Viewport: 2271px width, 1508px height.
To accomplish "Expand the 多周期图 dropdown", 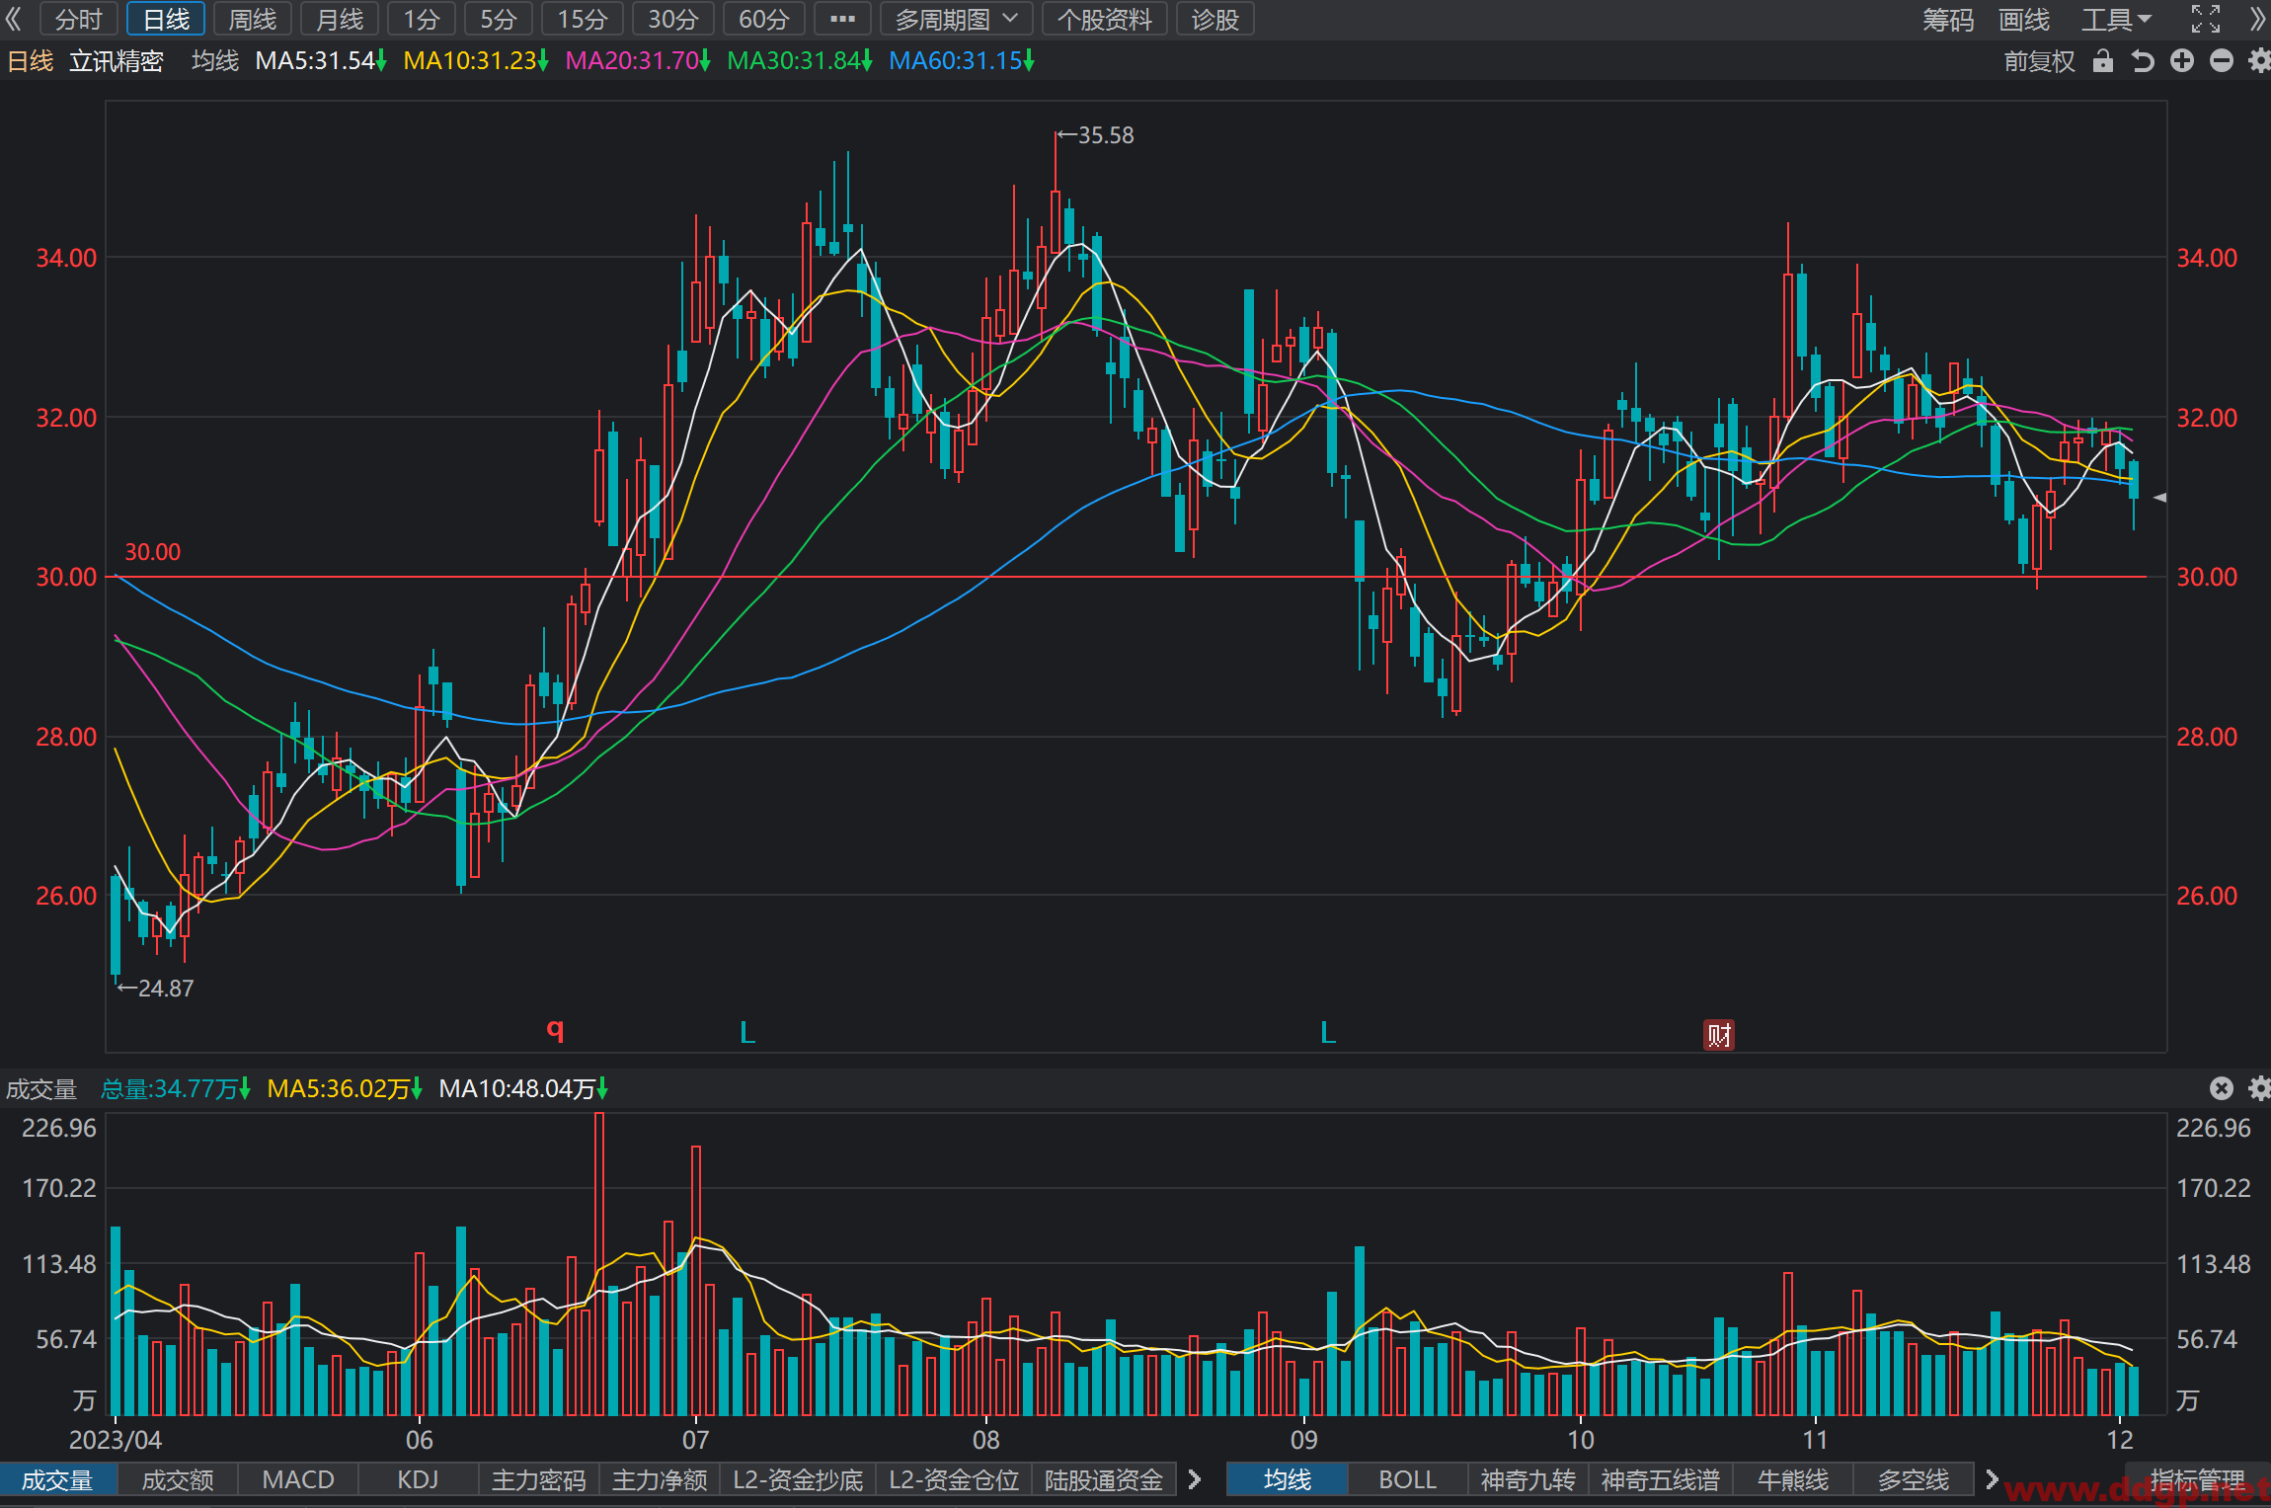I will pyautogui.click(x=957, y=19).
